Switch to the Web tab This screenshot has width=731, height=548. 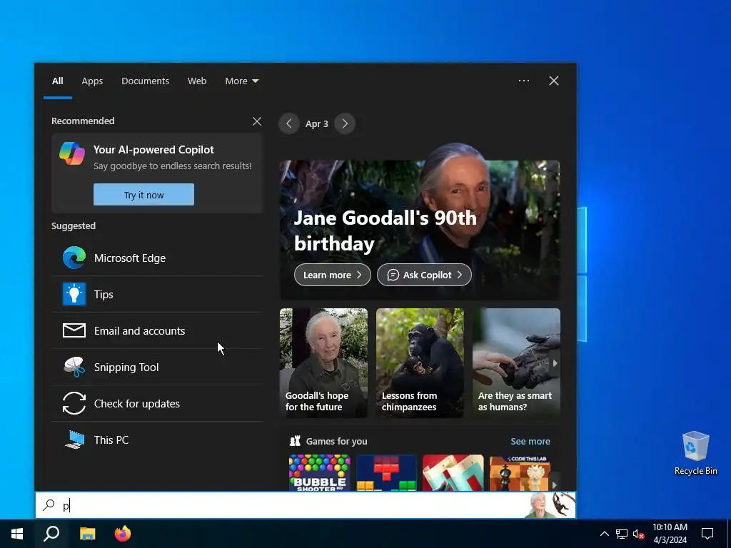coord(197,81)
